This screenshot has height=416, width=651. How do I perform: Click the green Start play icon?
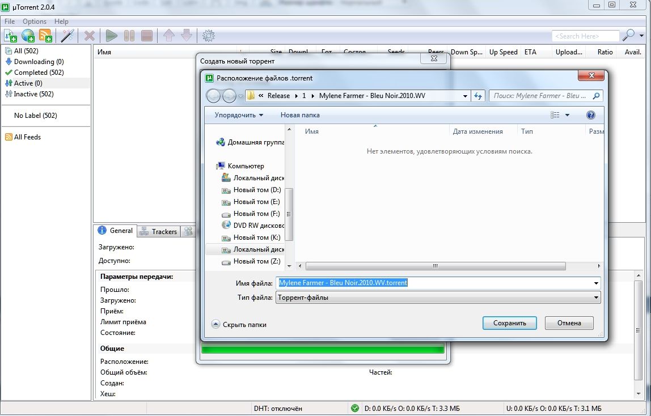(x=111, y=36)
